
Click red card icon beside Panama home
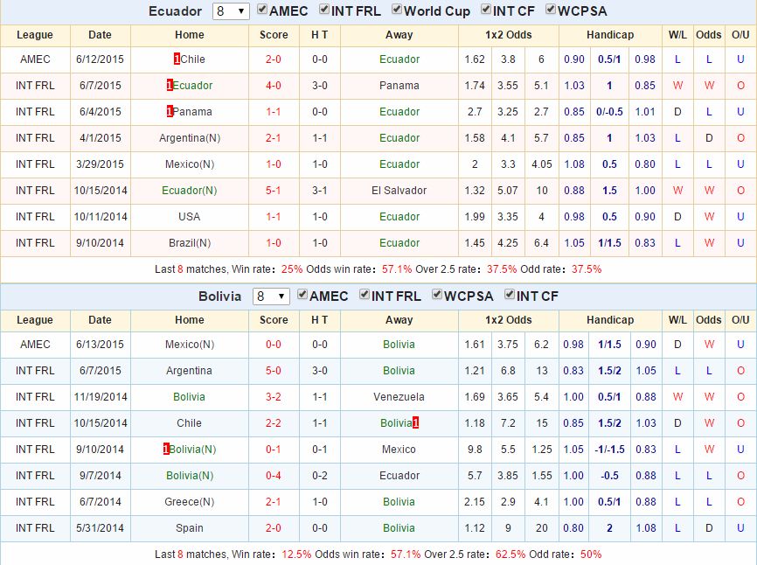pyautogui.click(x=170, y=112)
